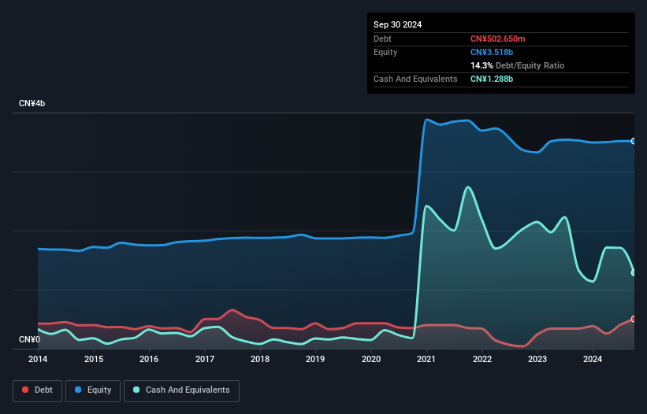647x414 pixels.
Task: Click the 2020 x-axis label
Action: pos(371,359)
